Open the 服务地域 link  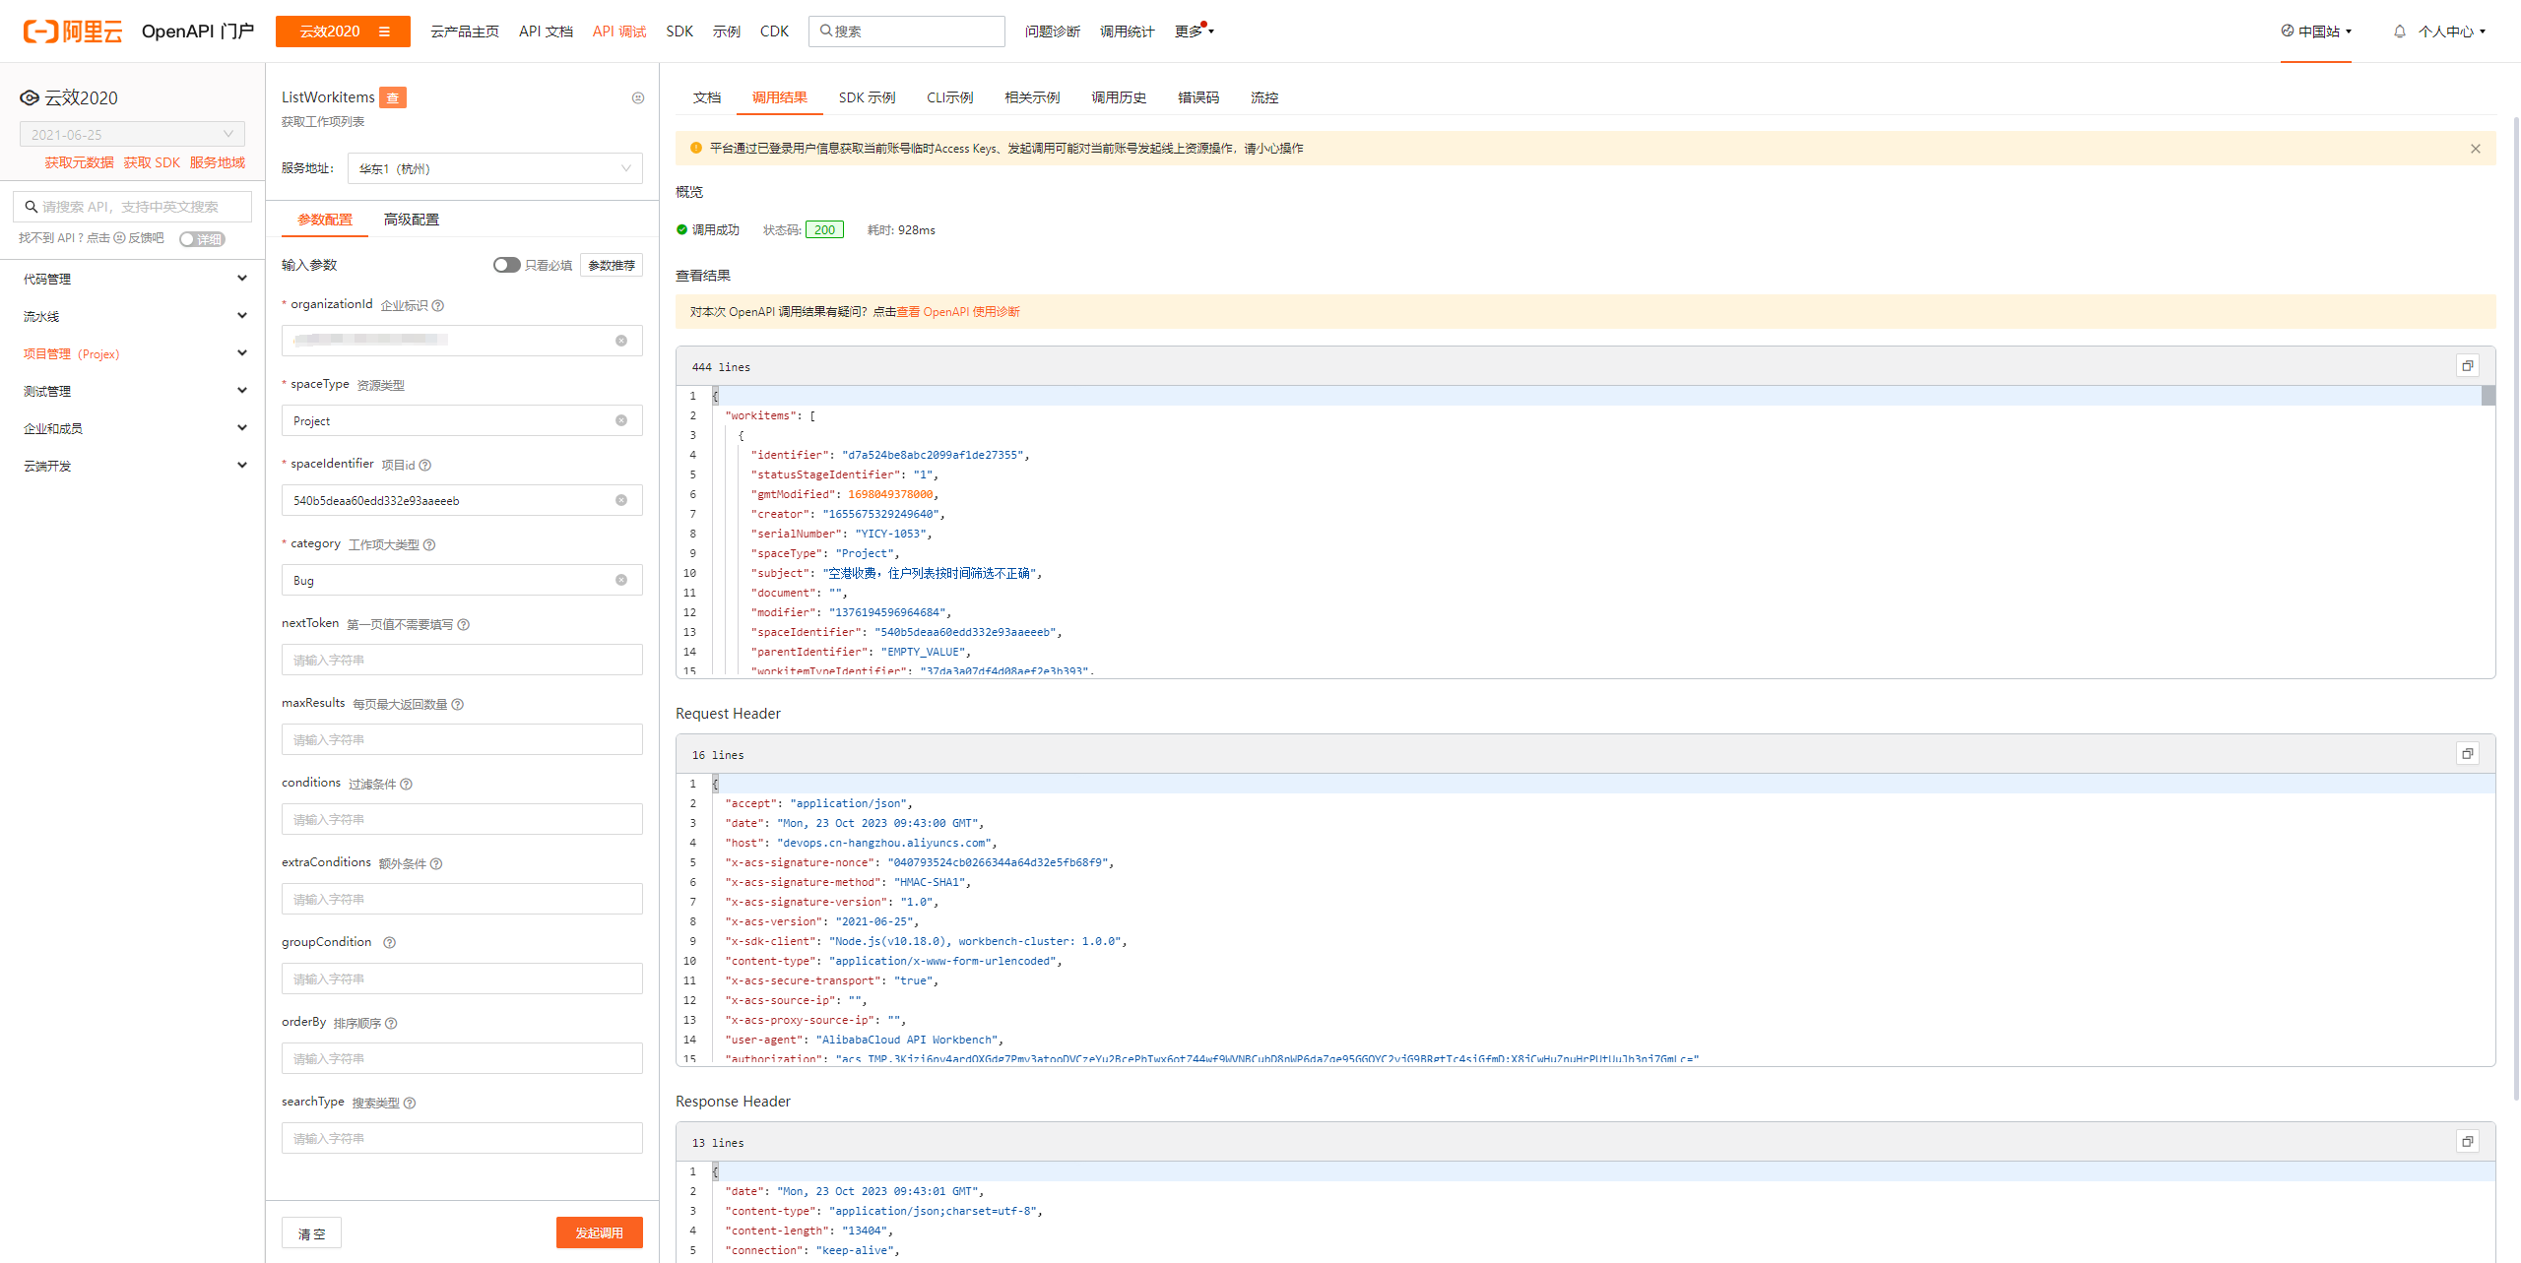(x=218, y=162)
